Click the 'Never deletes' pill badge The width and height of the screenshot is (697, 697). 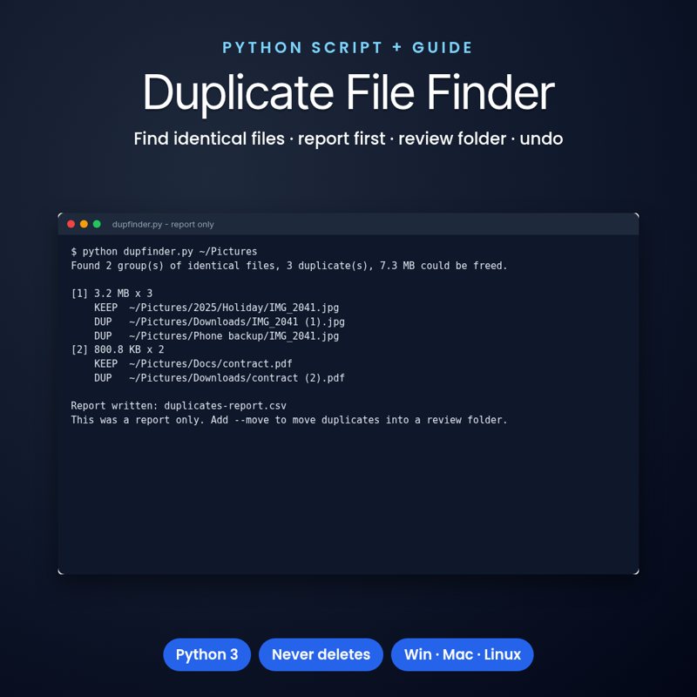tap(321, 654)
